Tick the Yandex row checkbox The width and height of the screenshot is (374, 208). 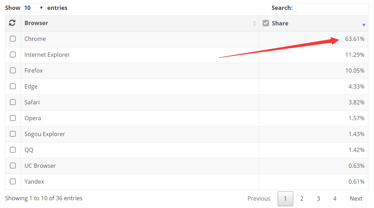point(13,182)
